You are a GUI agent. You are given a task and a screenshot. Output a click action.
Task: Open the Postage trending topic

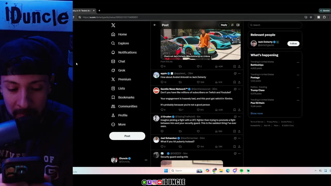tap(255, 78)
